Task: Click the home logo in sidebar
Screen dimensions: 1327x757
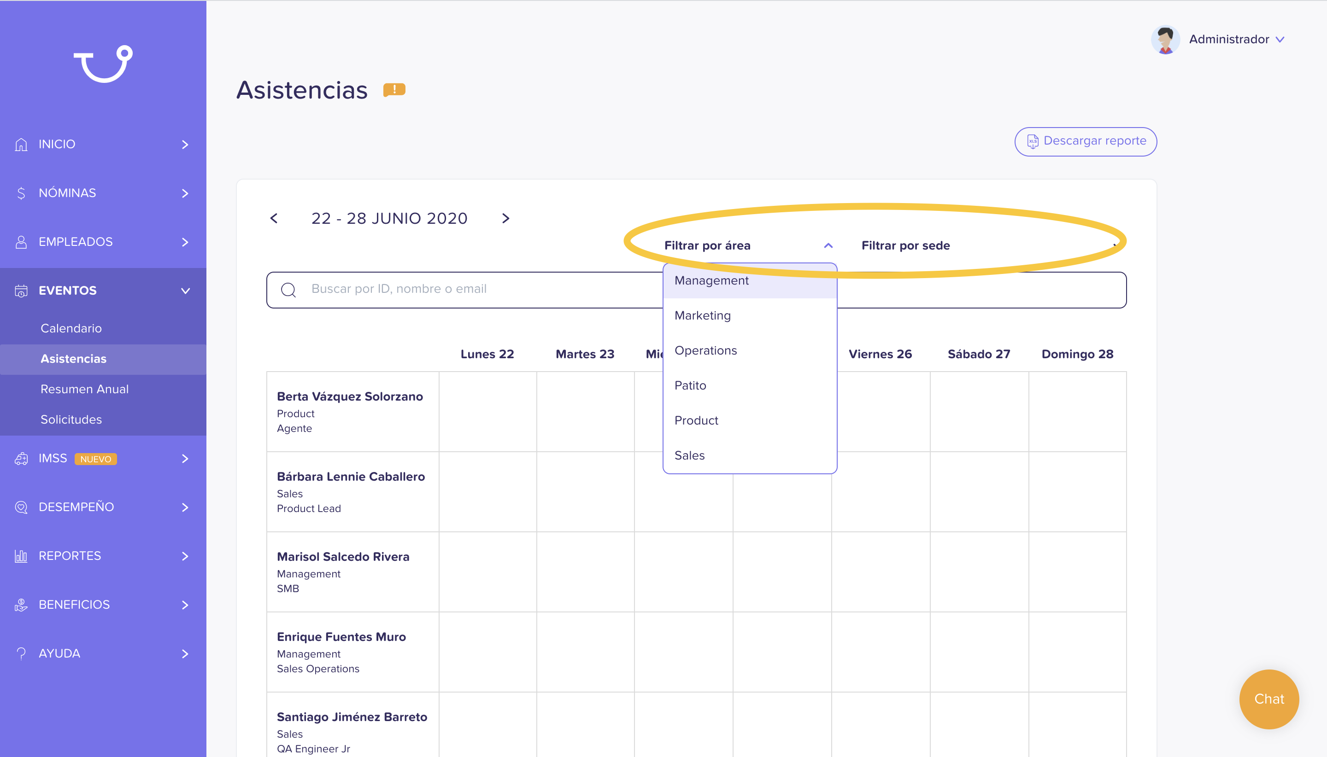Action: tap(103, 64)
